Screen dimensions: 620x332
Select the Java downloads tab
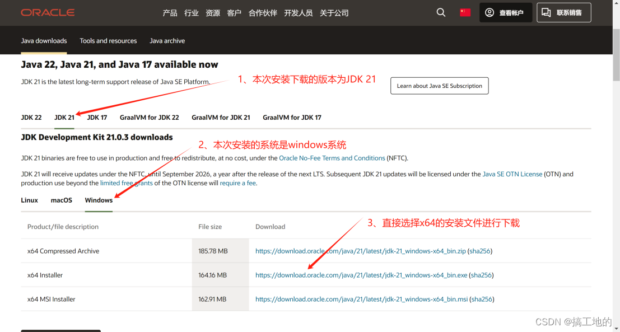coord(44,41)
